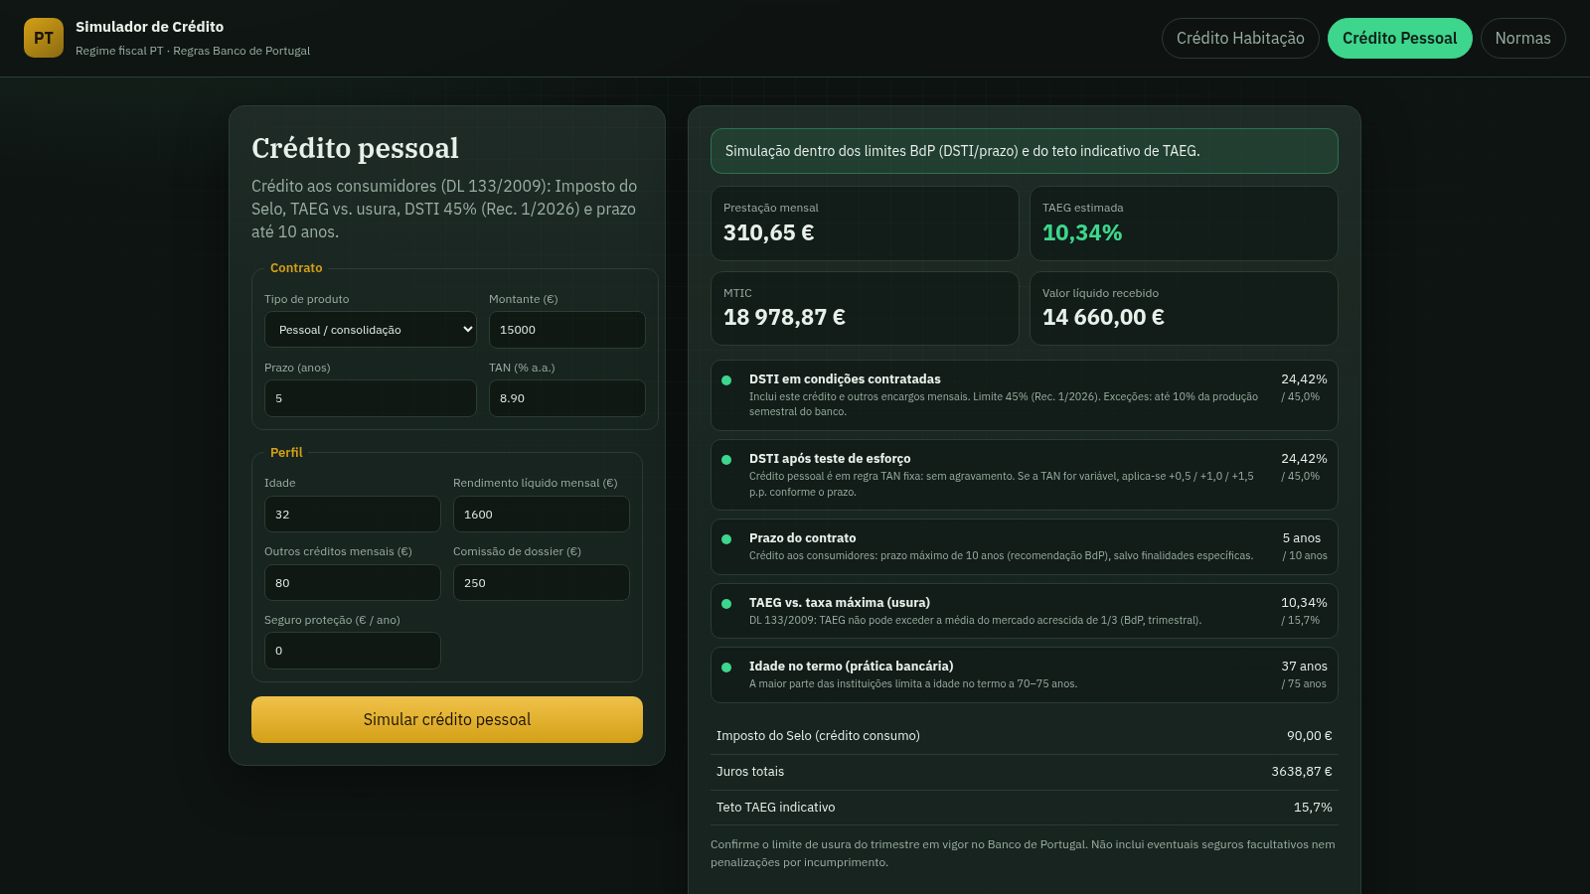Click the Imposto do Selo 90,00 € value
The image size is (1590, 894).
(x=1309, y=736)
